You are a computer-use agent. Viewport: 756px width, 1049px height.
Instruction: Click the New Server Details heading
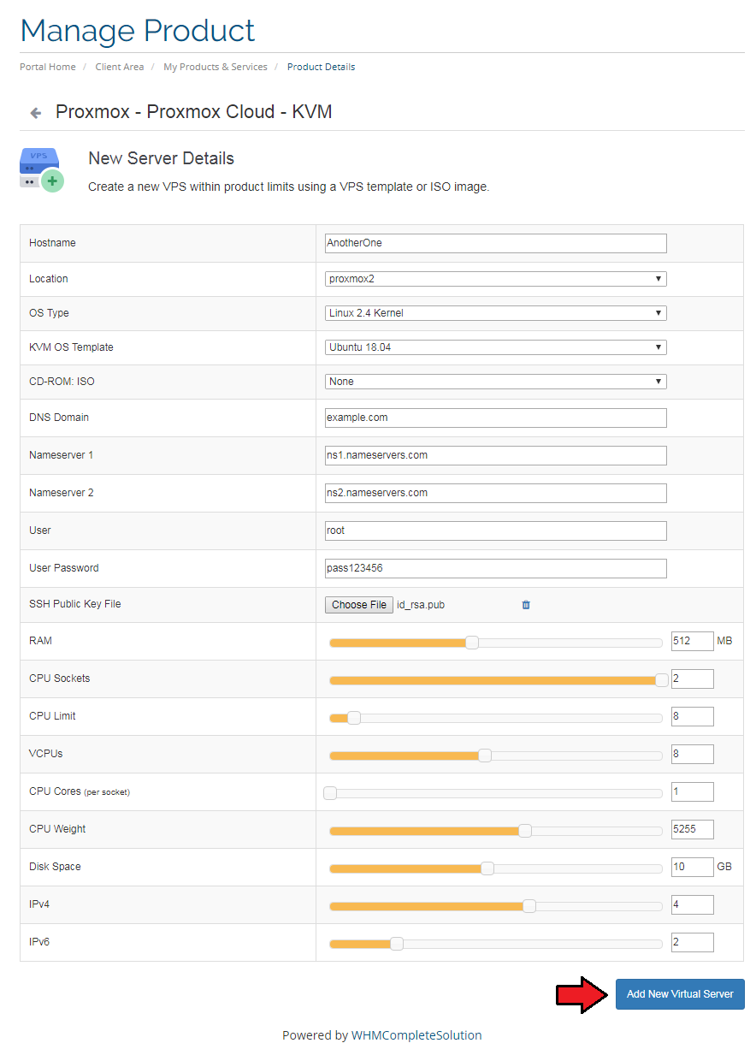click(161, 158)
